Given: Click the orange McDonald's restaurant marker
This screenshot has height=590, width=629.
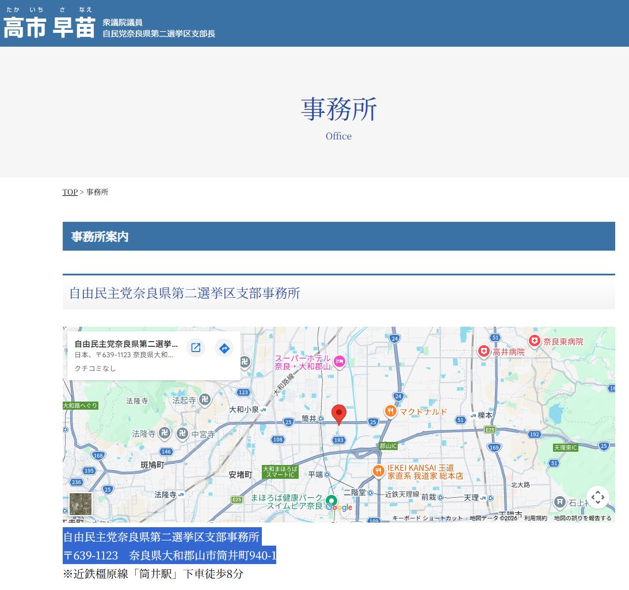Looking at the screenshot, I should pos(391,411).
